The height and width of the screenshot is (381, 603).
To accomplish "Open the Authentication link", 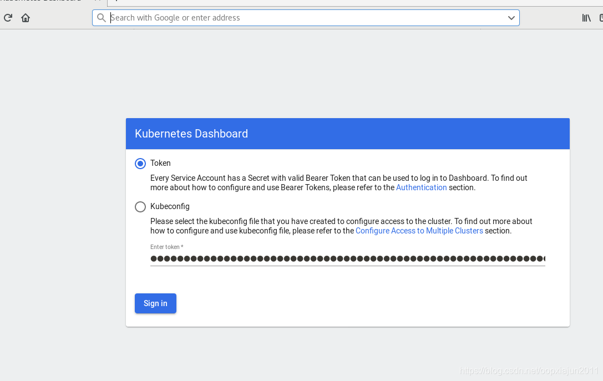I will [421, 187].
